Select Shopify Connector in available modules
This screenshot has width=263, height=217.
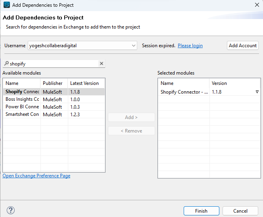tap(22, 92)
